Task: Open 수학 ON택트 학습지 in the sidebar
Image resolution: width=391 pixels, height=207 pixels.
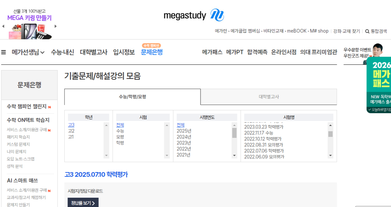Action: pyautogui.click(x=28, y=120)
